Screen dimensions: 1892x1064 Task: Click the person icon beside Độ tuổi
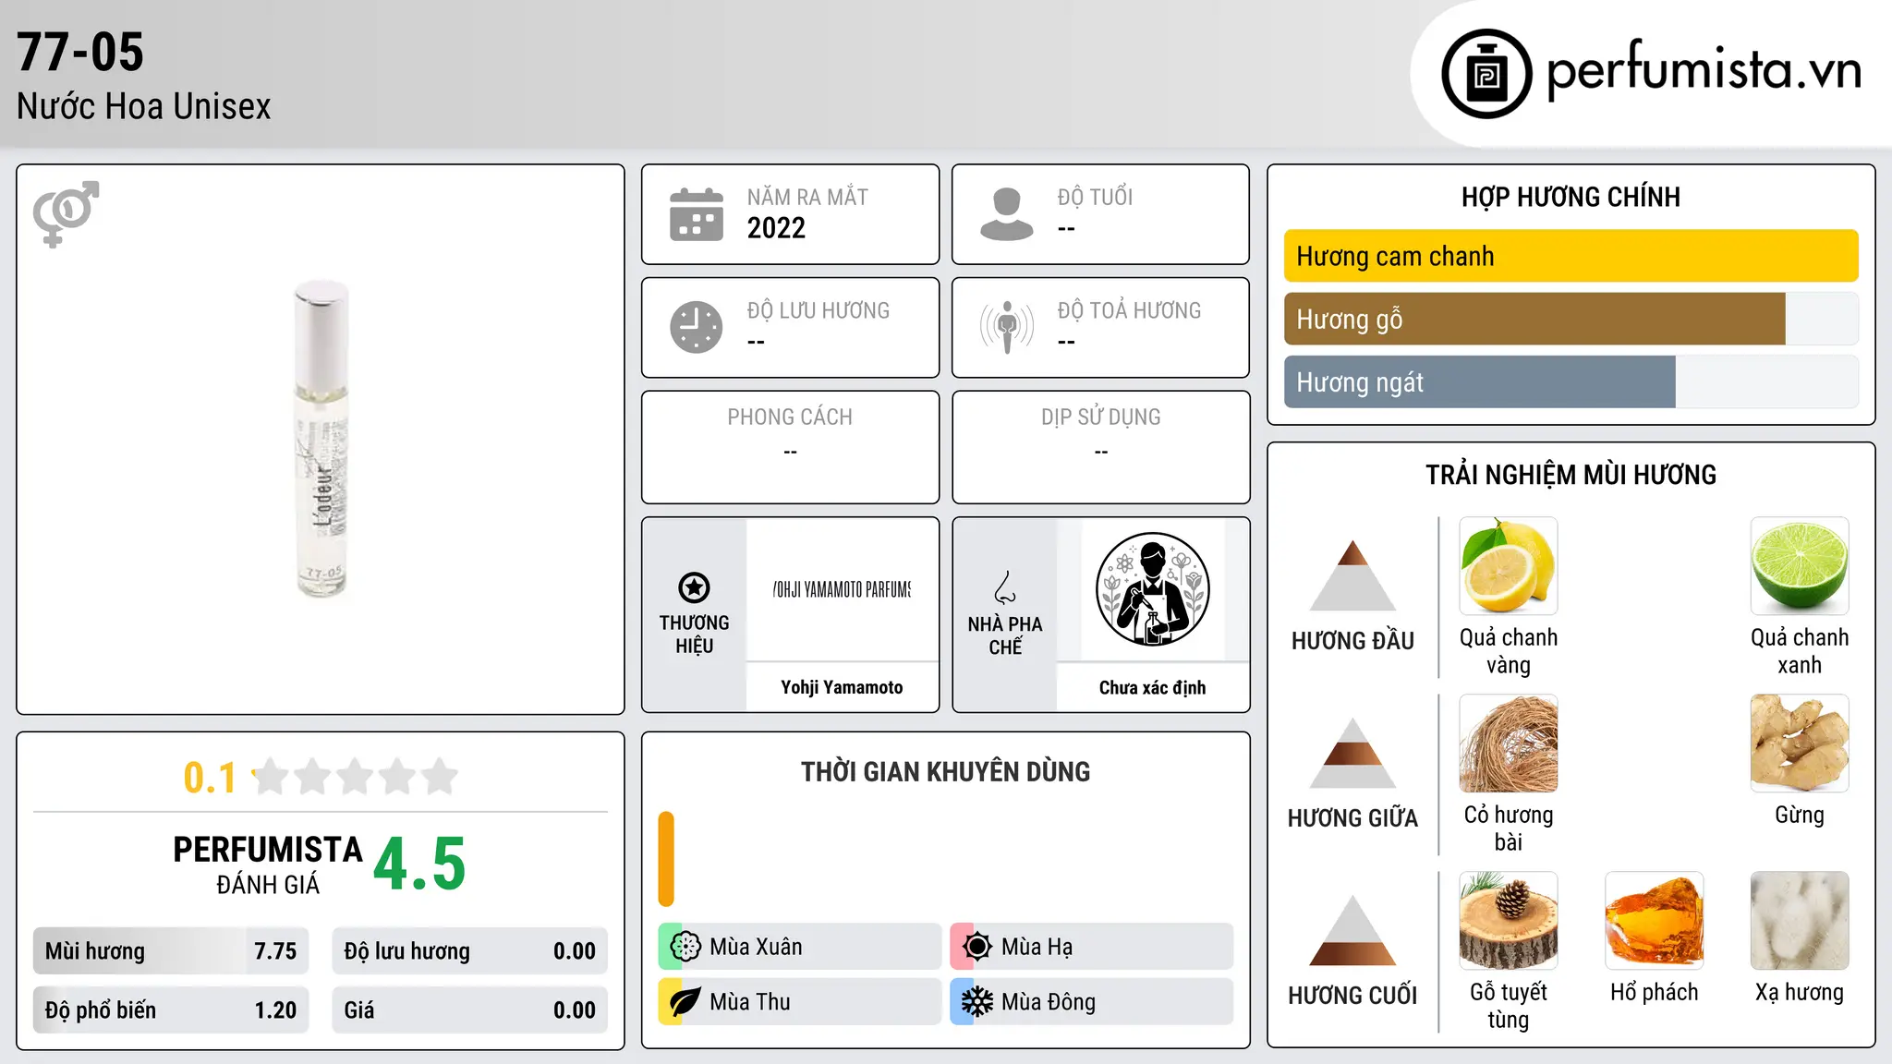point(1007,214)
